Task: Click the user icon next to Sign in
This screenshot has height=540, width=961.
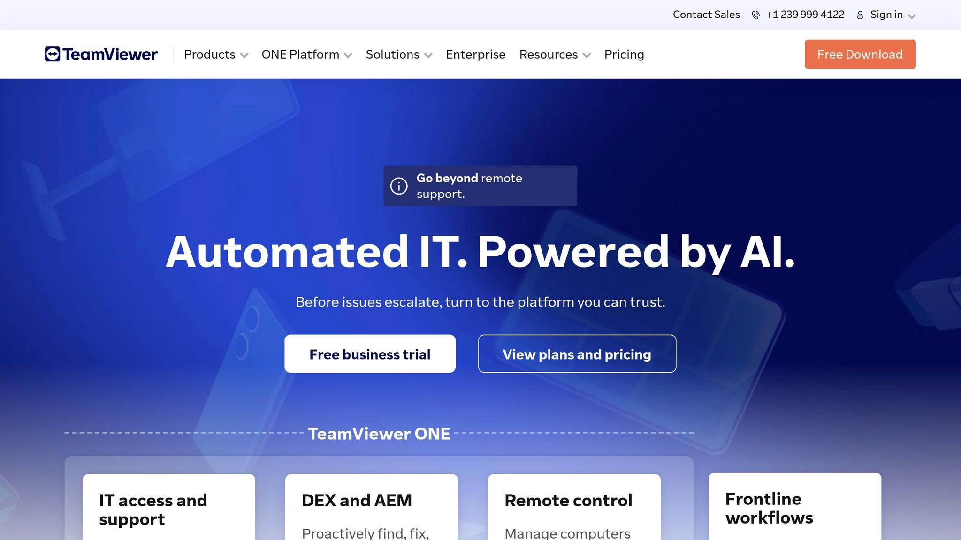Action: click(x=860, y=15)
